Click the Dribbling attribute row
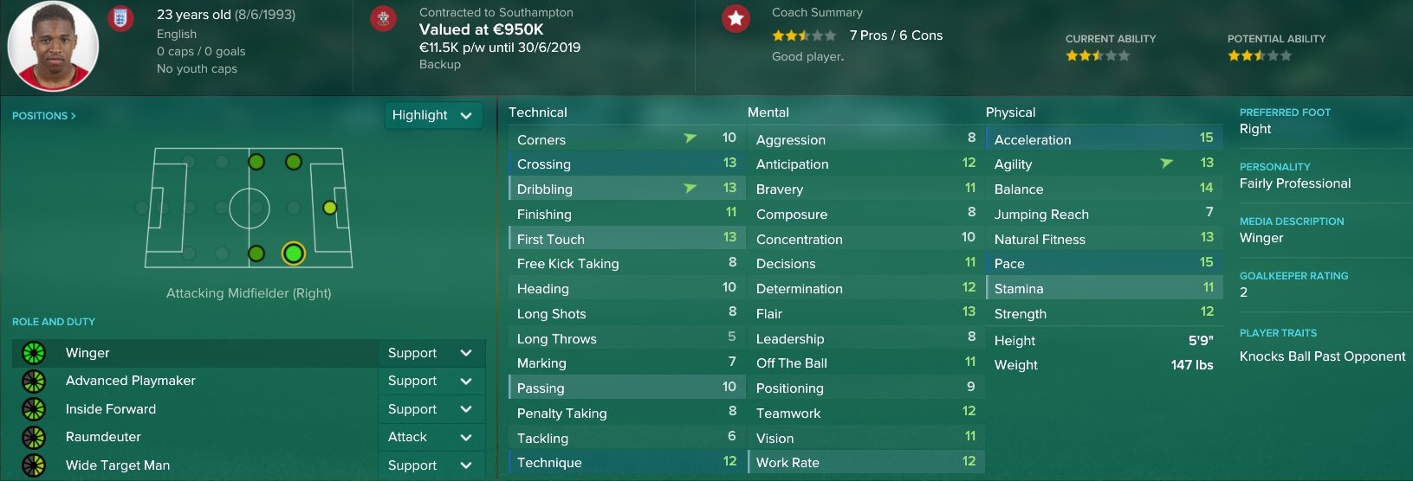This screenshot has height=481, width=1413. (625, 189)
